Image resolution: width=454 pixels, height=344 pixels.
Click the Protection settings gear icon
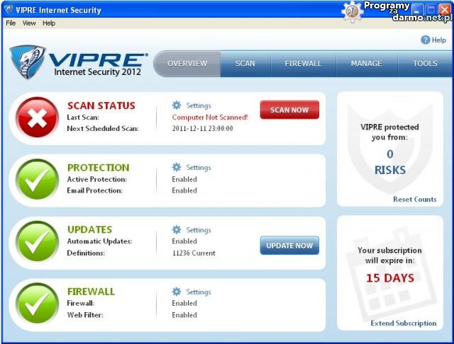(x=177, y=168)
